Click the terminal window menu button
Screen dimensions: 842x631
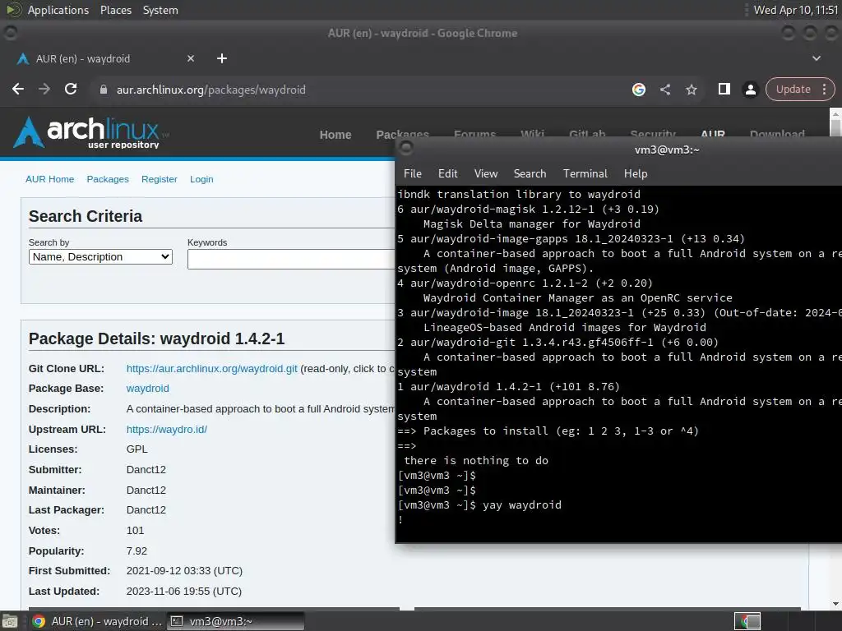coord(406,147)
